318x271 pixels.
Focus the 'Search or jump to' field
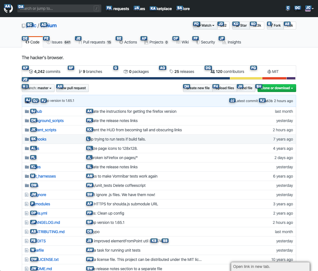pyautogui.click(x=59, y=8)
